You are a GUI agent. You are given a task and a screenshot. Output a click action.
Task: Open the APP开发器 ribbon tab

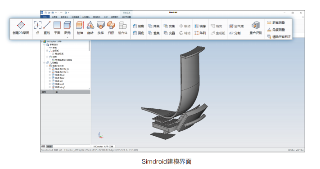coord(126,17)
